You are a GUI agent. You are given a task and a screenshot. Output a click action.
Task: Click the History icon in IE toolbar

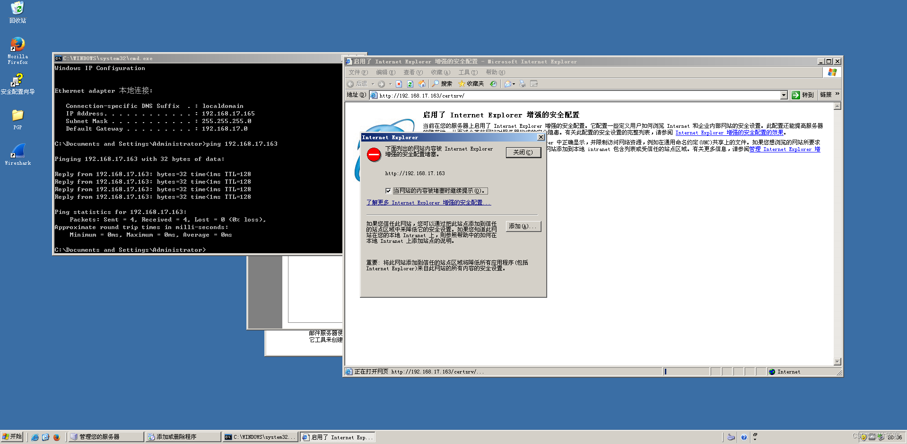pyautogui.click(x=493, y=84)
